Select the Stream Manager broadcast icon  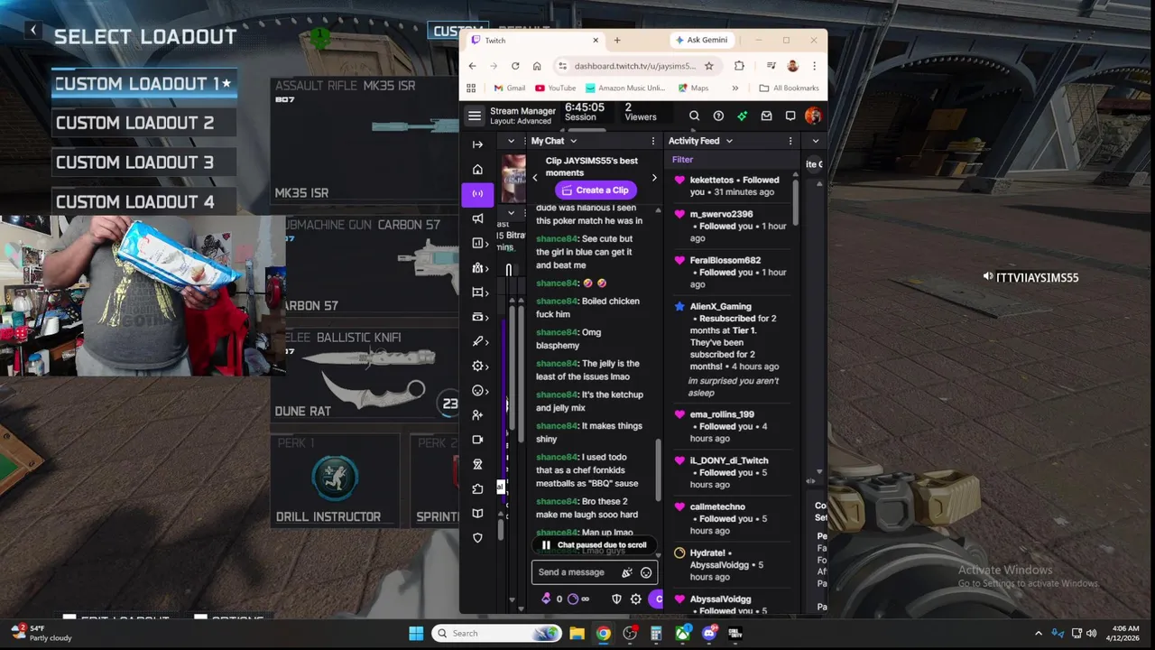tap(477, 193)
